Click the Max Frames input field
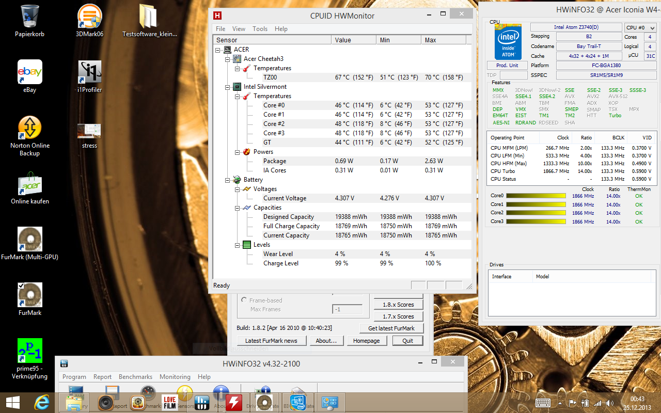Viewport: 661px width, 413px height. coord(347,309)
